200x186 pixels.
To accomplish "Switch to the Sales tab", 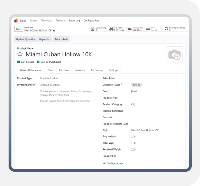I will 51,70.
